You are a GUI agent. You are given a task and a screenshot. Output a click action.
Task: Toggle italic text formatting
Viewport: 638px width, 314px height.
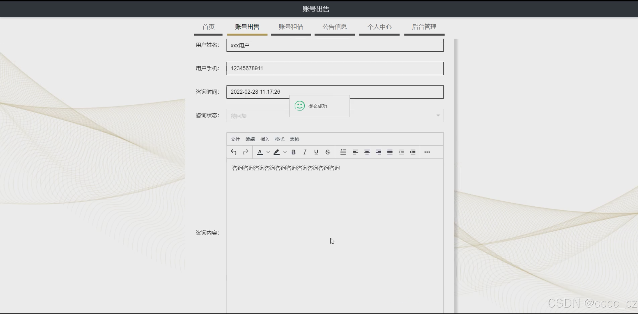304,152
